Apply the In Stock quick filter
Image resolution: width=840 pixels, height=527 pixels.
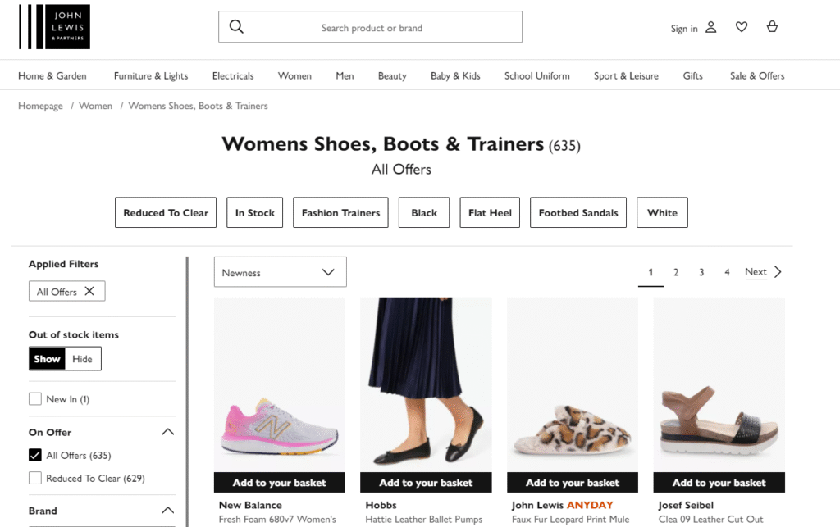click(x=254, y=212)
